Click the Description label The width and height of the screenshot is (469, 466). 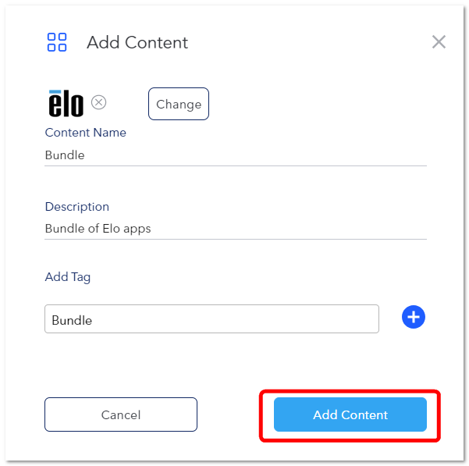[77, 207]
